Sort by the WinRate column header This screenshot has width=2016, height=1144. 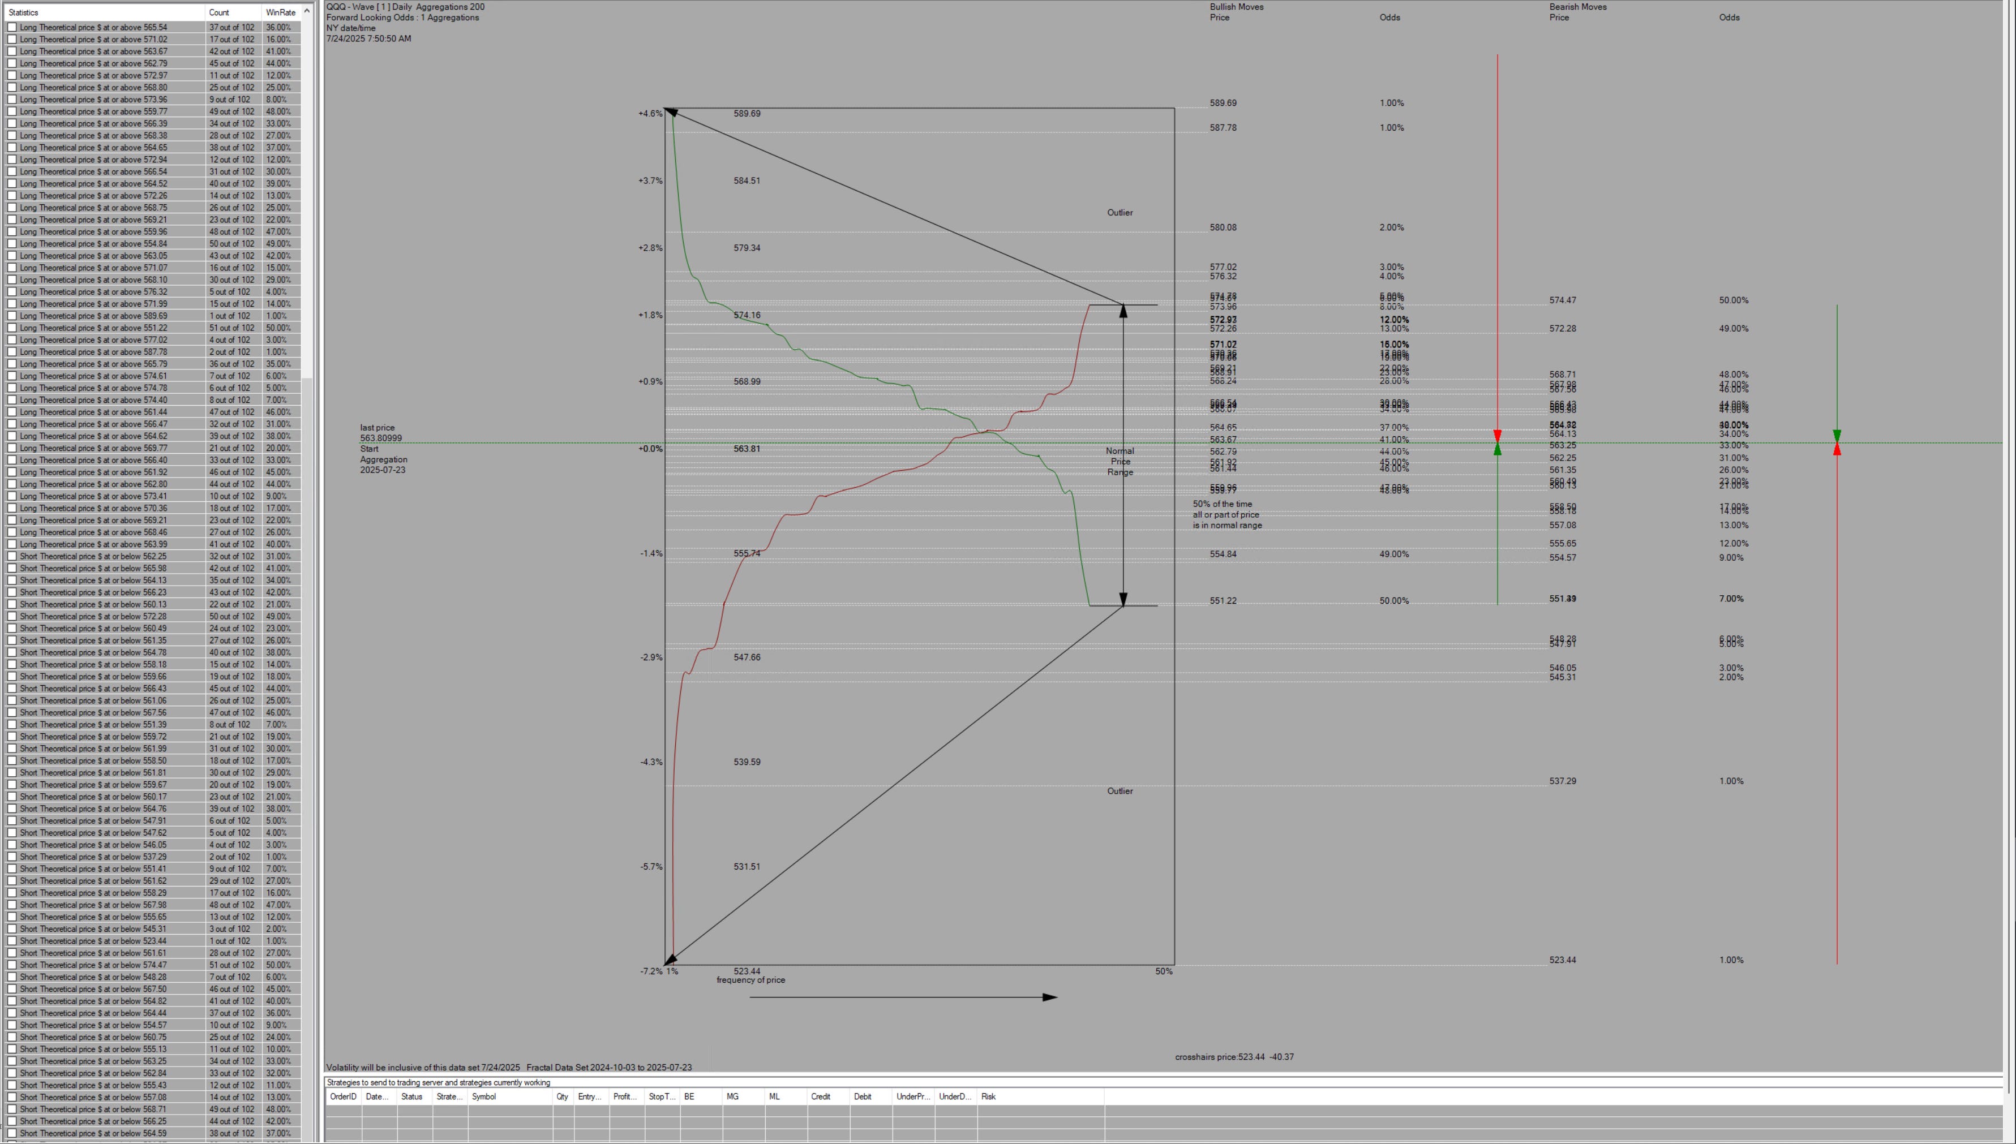(x=280, y=12)
